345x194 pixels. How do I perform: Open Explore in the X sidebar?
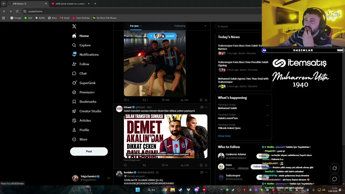click(81, 45)
